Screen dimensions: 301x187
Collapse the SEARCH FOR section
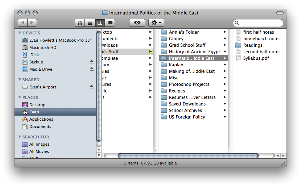click(20, 137)
